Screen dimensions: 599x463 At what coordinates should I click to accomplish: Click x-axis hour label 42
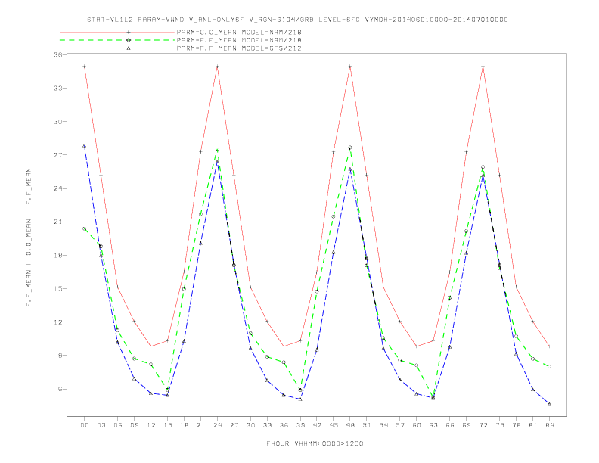(x=317, y=425)
